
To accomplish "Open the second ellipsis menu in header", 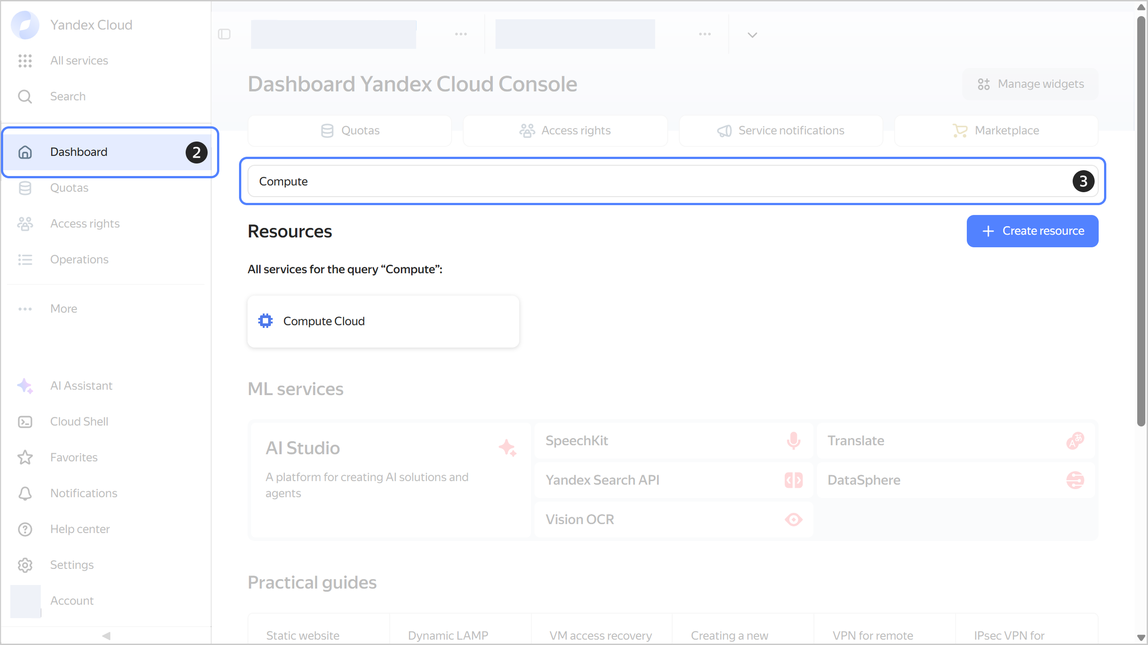I will [x=704, y=34].
